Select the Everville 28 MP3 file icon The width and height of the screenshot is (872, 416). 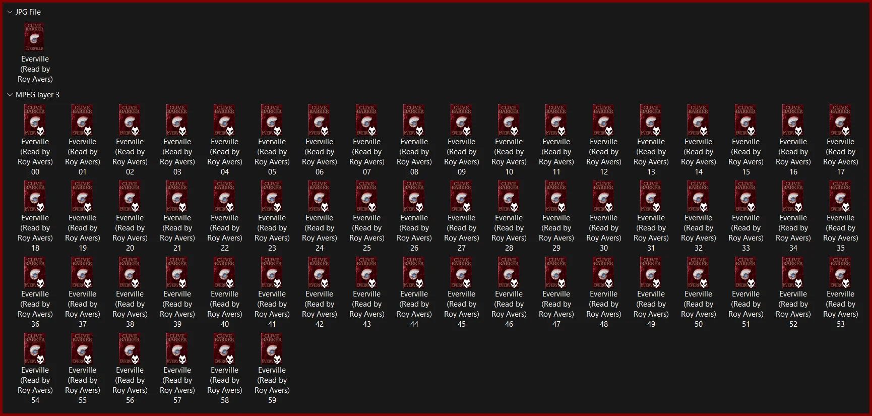click(509, 196)
